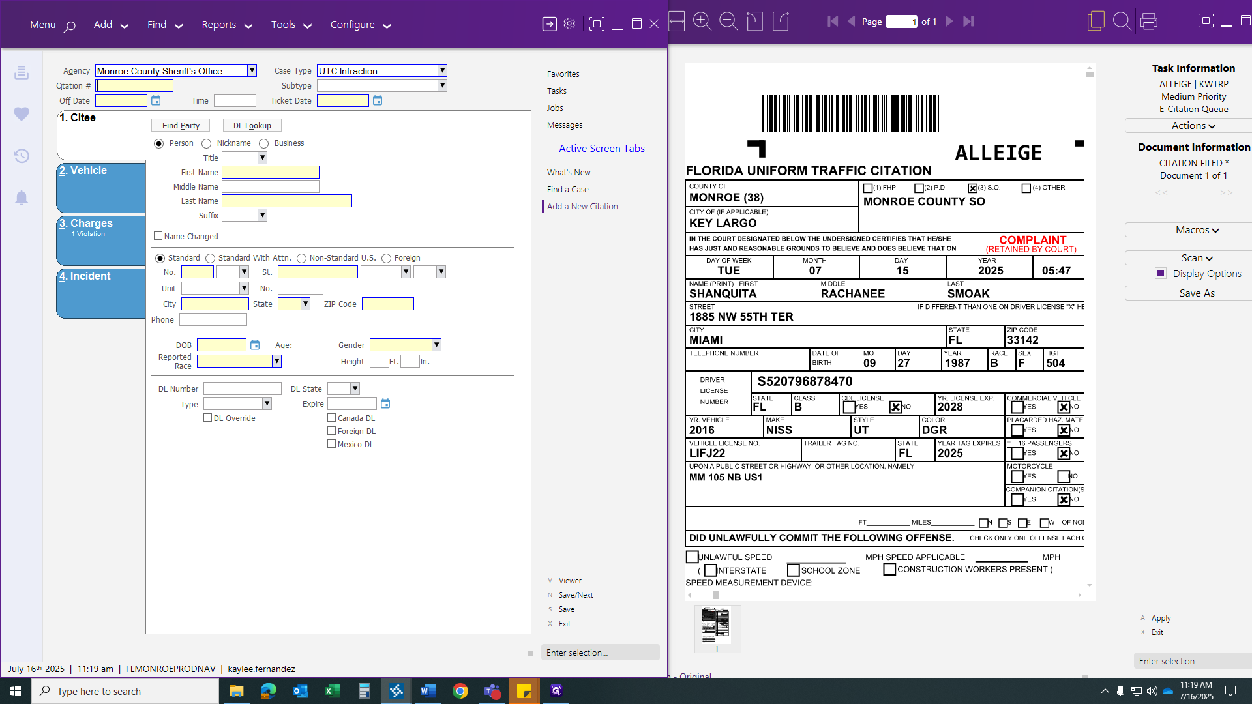Image resolution: width=1252 pixels, height=704 pixels.
Task: Rotate the citation document left
Action: click(x=755, y=22)
